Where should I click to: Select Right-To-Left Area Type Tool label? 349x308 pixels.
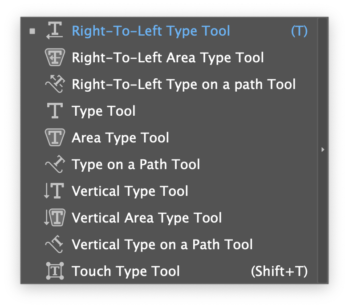click(x=167, y=57)
